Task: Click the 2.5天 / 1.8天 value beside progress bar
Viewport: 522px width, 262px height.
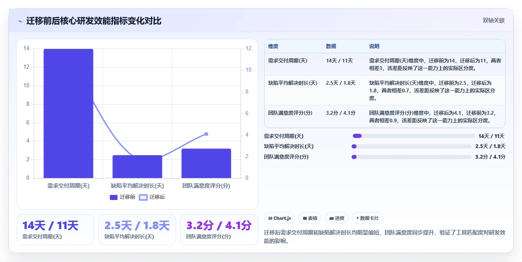Action: click(490, 146)
